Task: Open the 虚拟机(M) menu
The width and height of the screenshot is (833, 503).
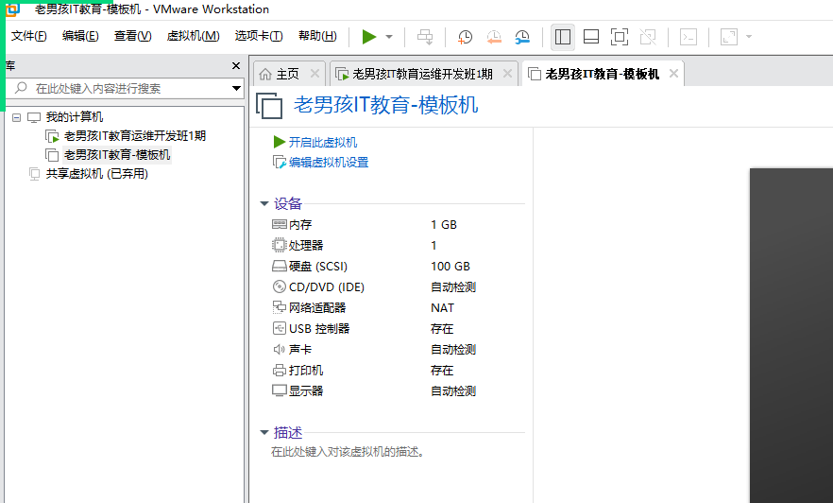Action: [x=193, y=36]
